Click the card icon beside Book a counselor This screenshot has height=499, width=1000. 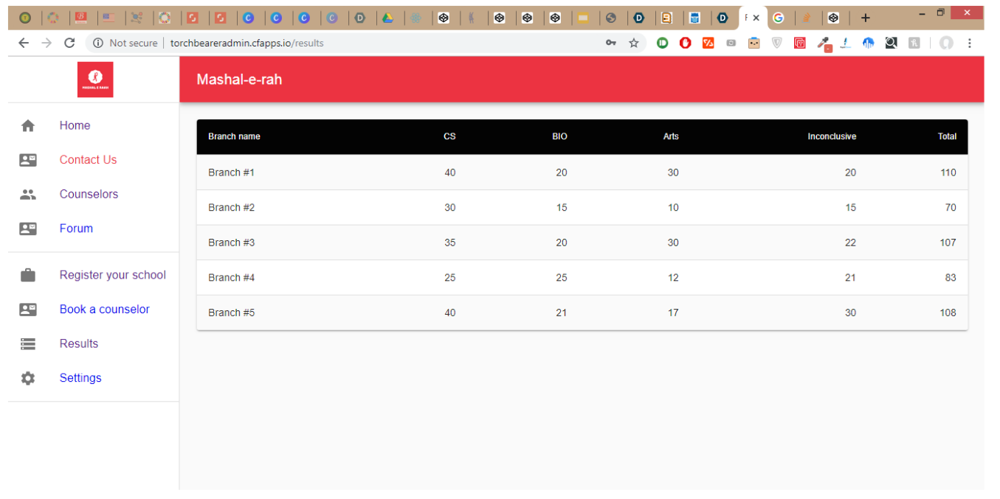[28, 310]
